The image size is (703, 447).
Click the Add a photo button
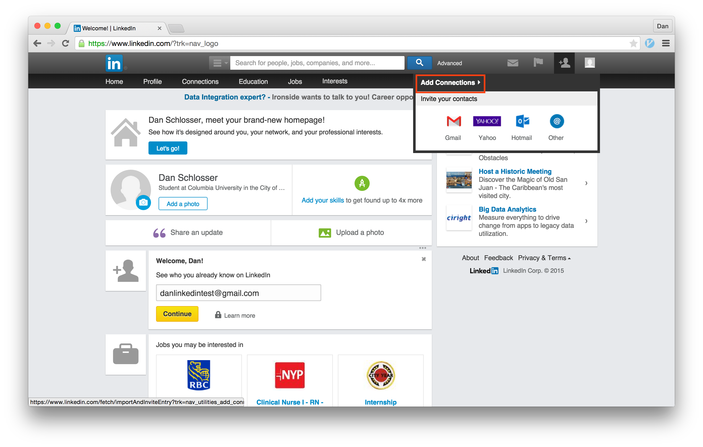183,204
